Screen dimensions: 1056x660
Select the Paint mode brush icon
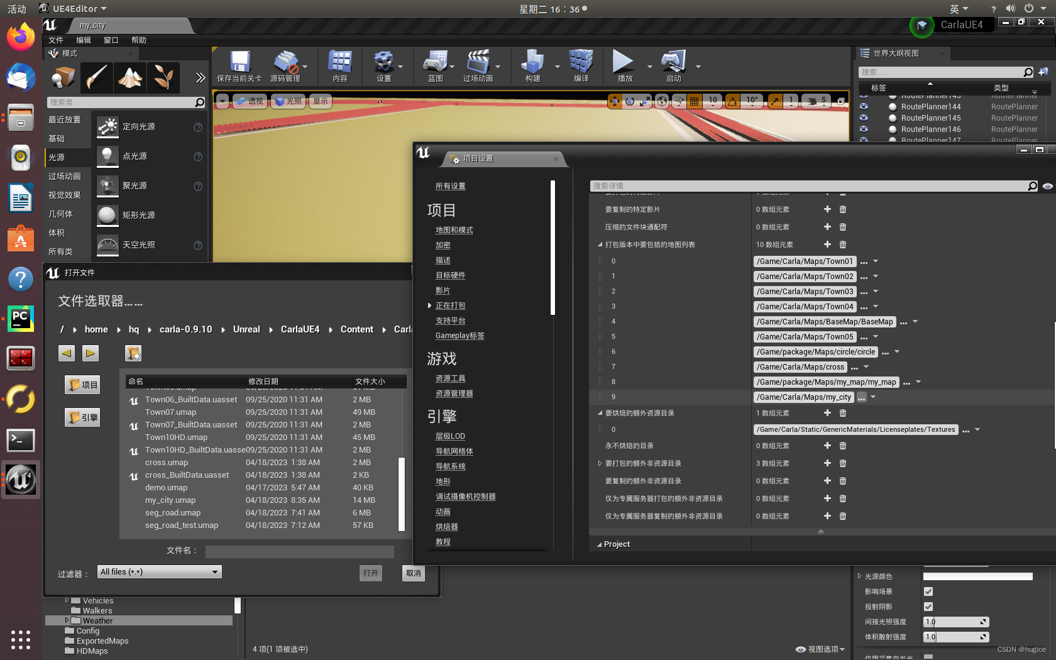pos(97,78)
